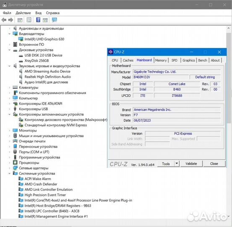The height and width of the screenshot is (227, 232).
Task: Click the Scan for hardware changes monitor icon
Action: (55, 20)
